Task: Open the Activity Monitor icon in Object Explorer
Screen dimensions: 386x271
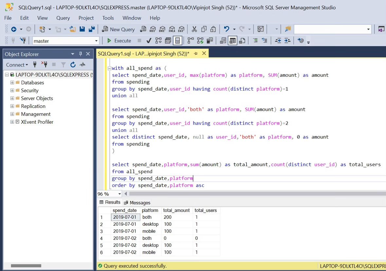Action: [83, 65]
